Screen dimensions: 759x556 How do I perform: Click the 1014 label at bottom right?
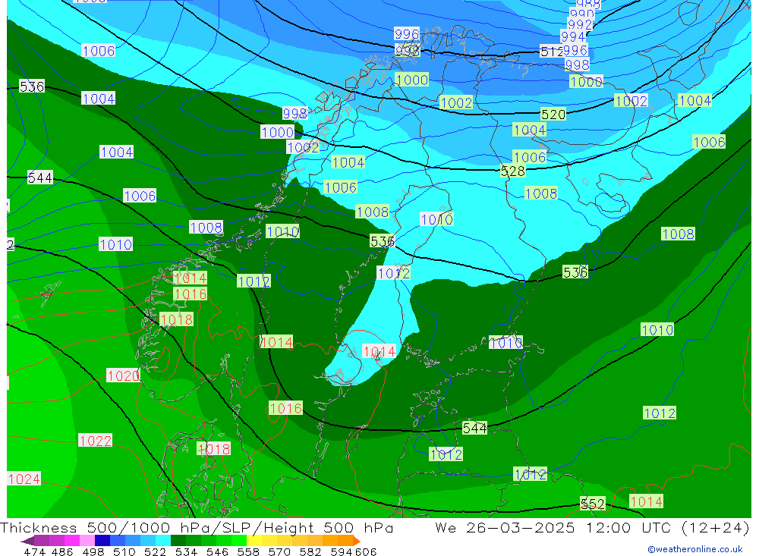tap(646, 501)
